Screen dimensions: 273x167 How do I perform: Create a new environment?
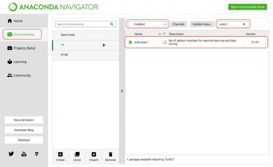coord(60,156)
